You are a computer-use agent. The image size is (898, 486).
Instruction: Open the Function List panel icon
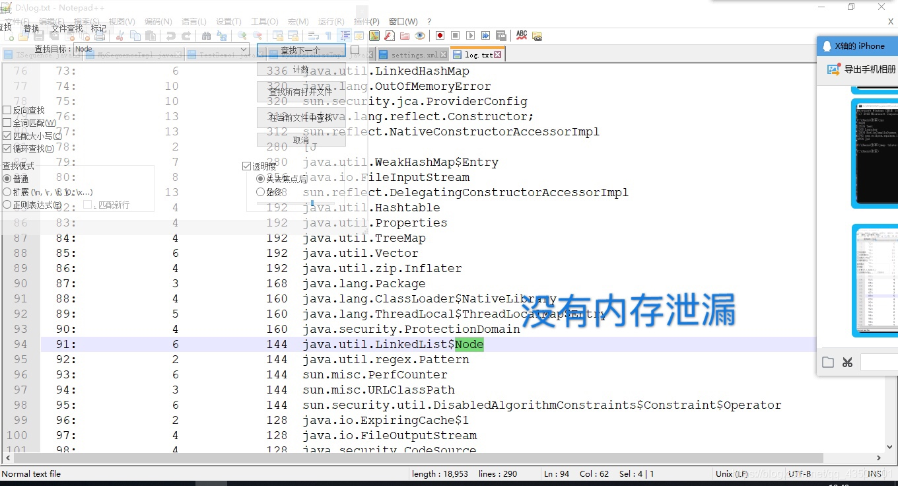(x=390, y=36)
